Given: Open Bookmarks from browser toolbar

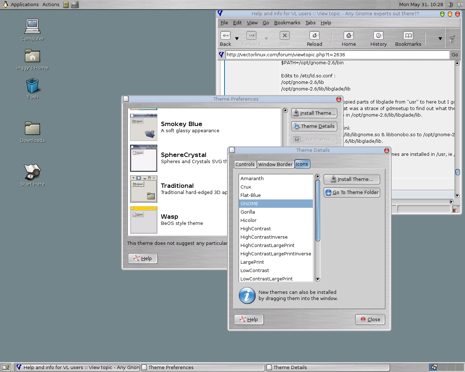Looking at the screenshot, I should (x=408, y=39).
